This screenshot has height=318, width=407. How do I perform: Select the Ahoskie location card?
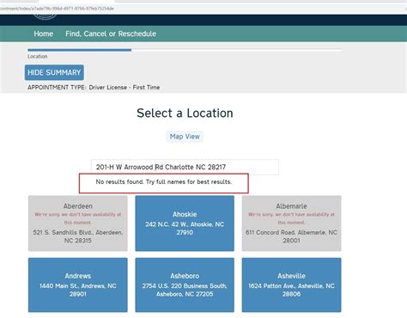[x=185, y=223]
